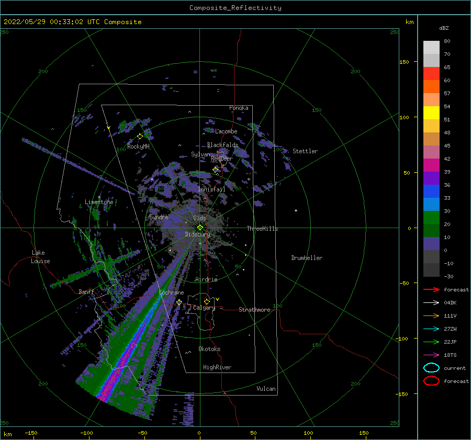This screenshot has width=471, height=440.
Task: Click the Cochrane city label
Action: (x=171, y=292)
